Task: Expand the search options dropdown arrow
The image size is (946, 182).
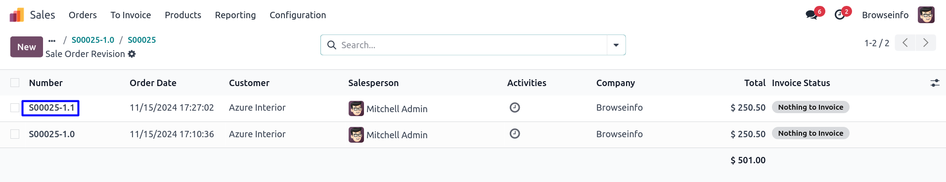Action: point(616,45)
